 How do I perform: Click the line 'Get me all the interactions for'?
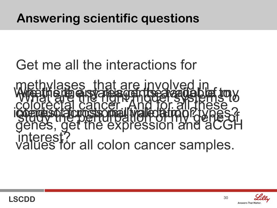tap(106, 65)
